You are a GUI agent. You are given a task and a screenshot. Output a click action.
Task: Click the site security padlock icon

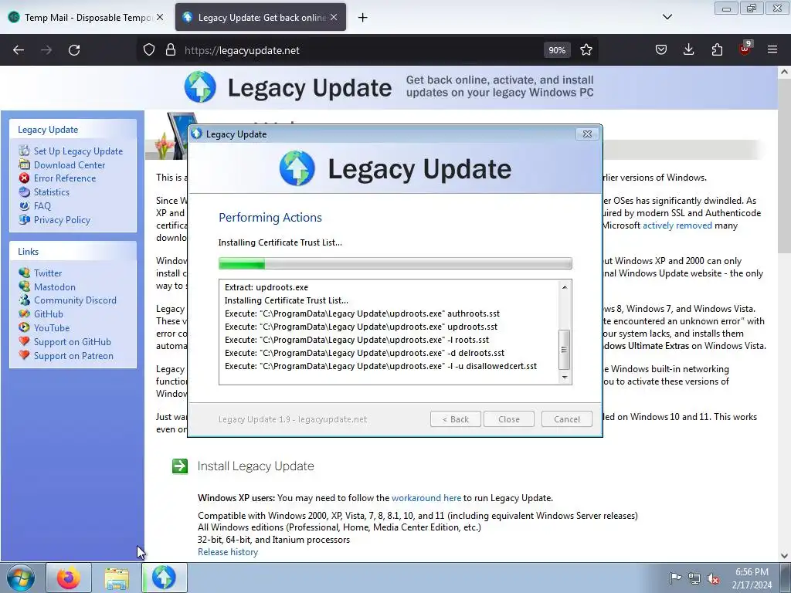(x=171, y=50)
